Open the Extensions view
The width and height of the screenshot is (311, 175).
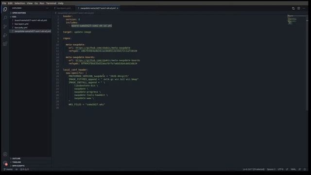pyautogui.click(x=5, y=44)
